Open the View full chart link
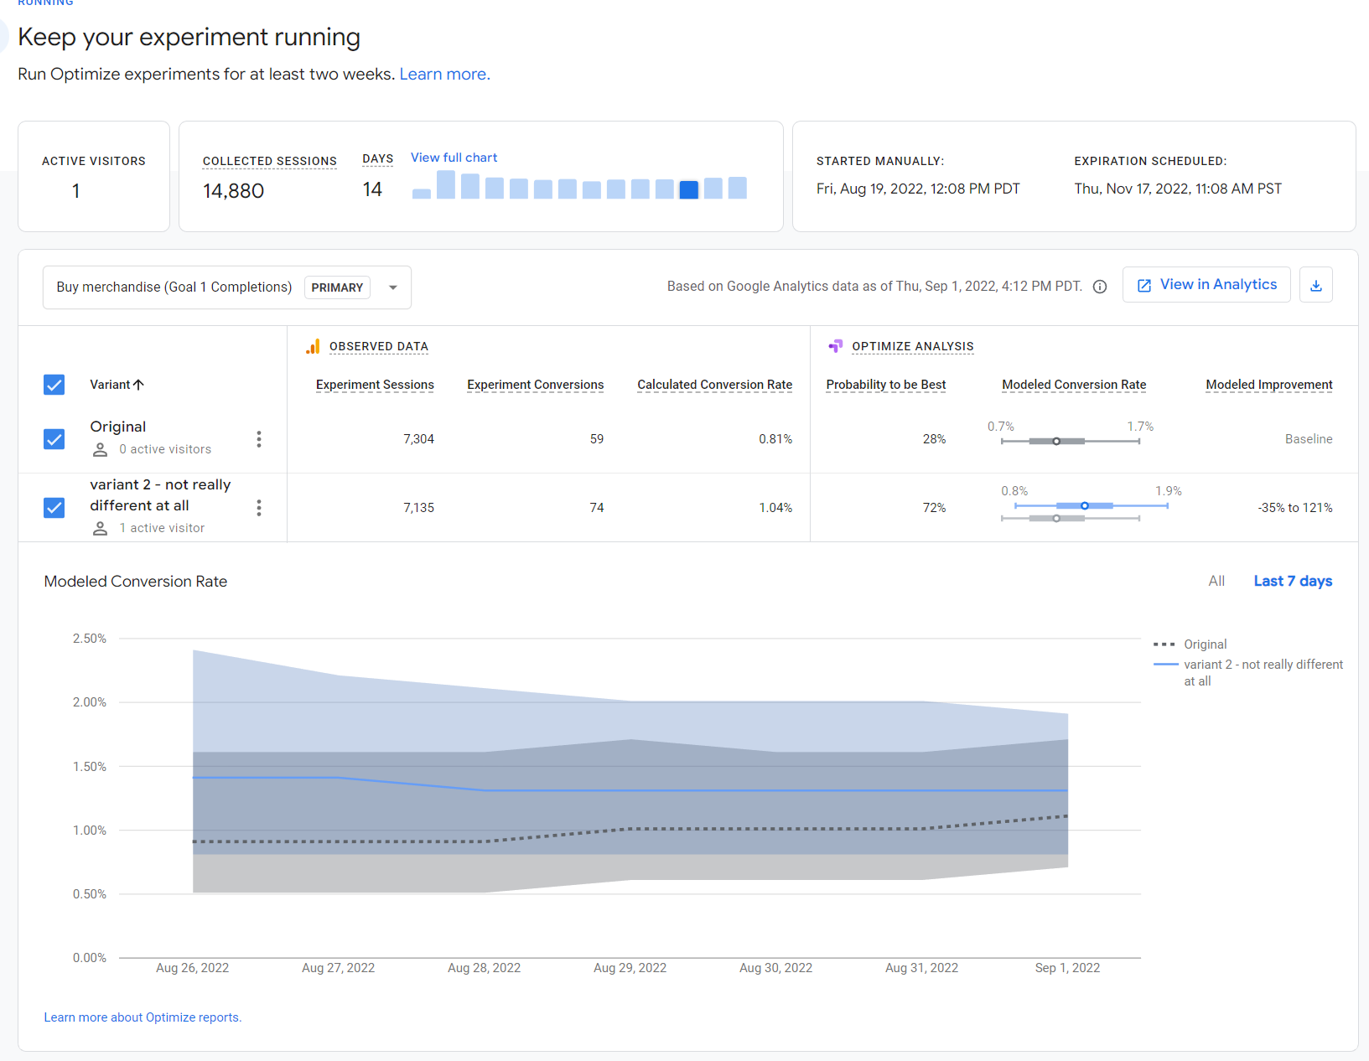1369x1061 pixels. [454, 158]
